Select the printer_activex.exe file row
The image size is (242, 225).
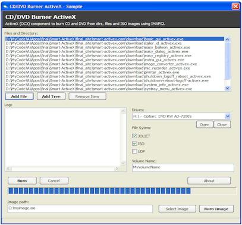115,72
